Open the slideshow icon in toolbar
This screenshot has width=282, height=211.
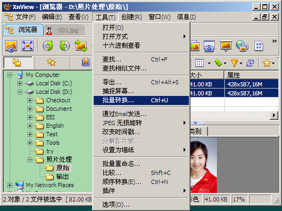[226, 46]
